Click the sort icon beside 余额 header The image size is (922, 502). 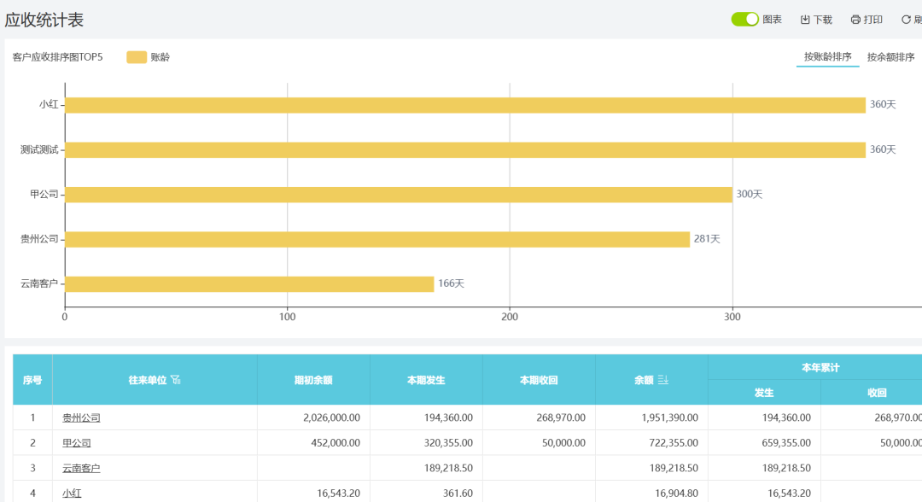tap(663, 380)
